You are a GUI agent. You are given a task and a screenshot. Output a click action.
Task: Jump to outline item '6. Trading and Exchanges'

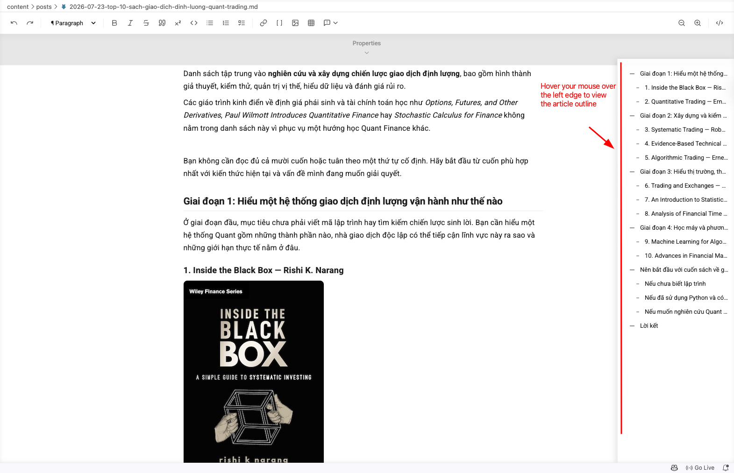pyautogui.click(x=685, y=185)
